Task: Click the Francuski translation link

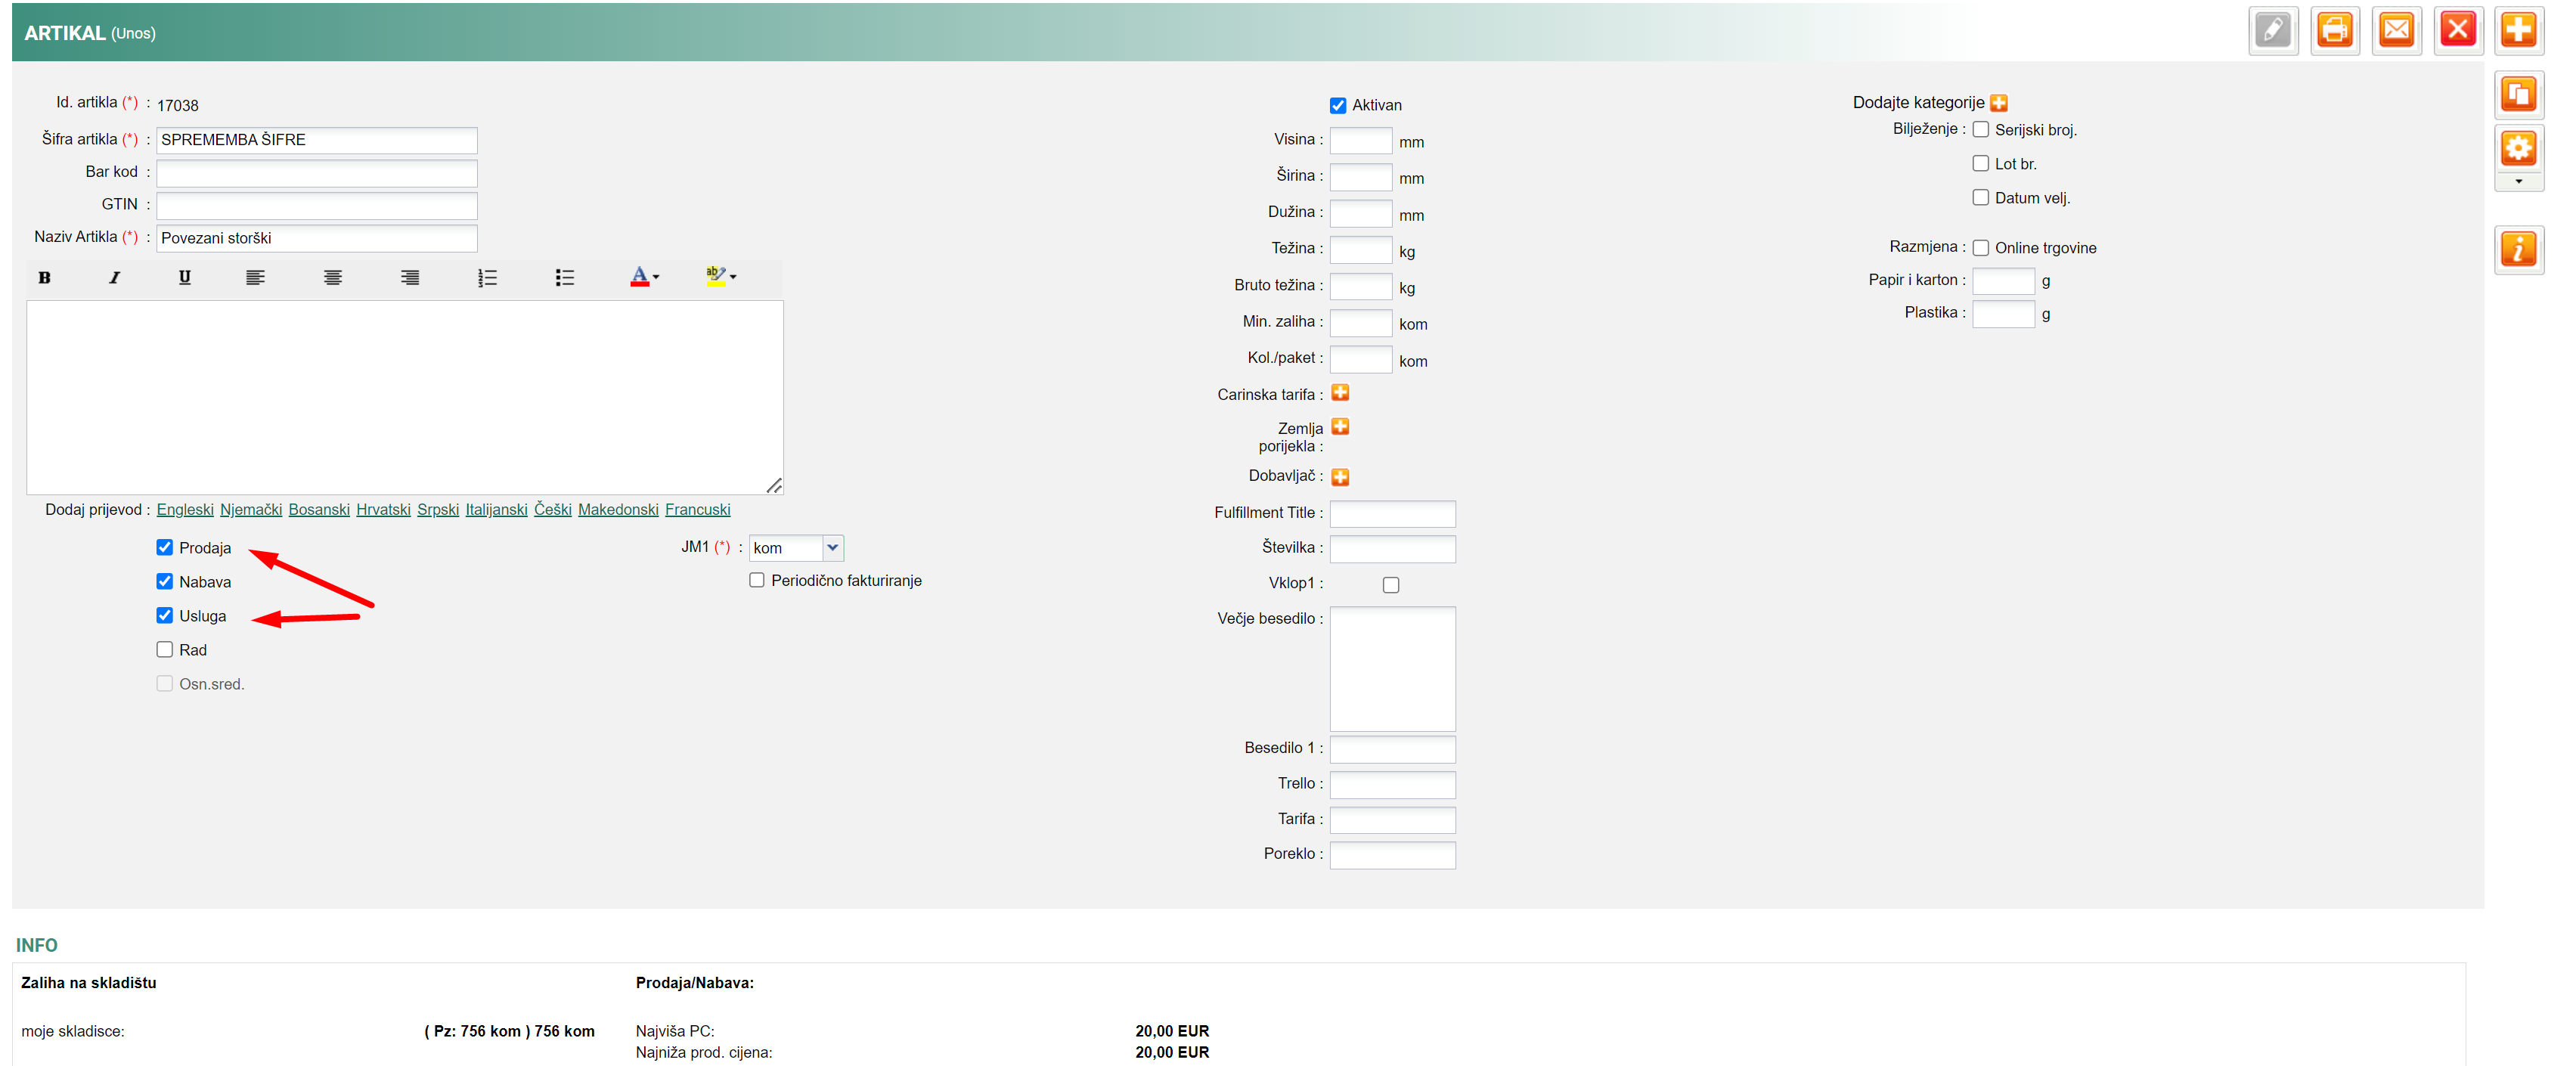Action: point(697,509)
